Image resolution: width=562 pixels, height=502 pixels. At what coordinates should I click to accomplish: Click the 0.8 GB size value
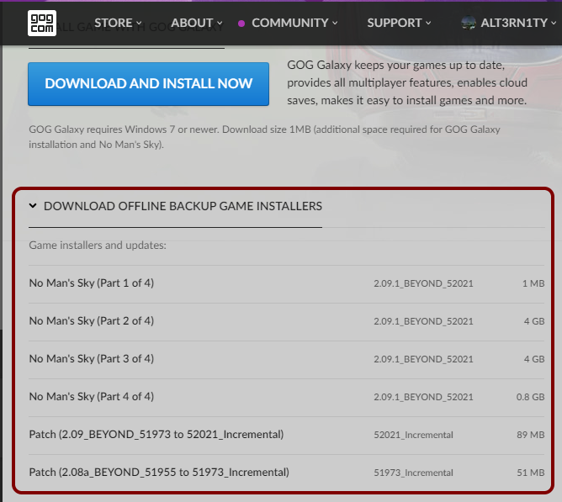[531, 397]
